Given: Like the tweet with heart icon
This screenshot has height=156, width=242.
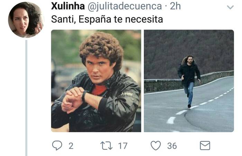Looking at the screenshot, I should click(156, 145).
